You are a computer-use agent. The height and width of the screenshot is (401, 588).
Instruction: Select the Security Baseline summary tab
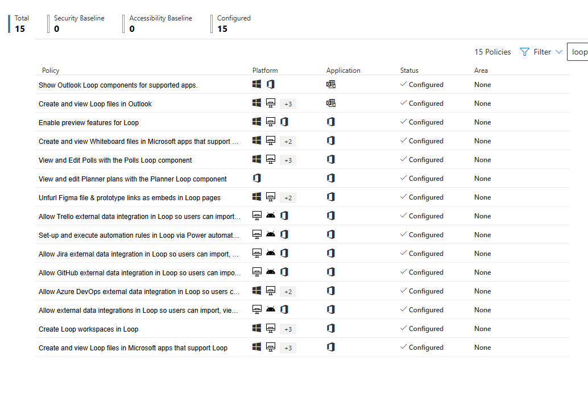(x=76, y=24)
